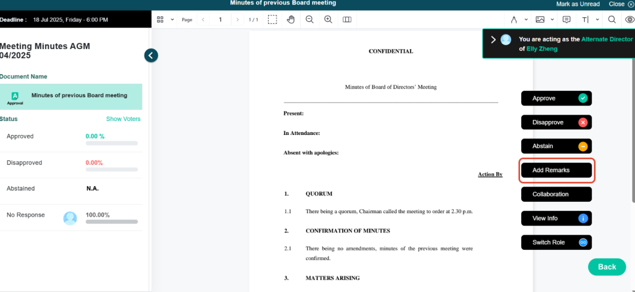Add a comment note annotation
Viewport: 635px width, 292px height.
[566, 19]
